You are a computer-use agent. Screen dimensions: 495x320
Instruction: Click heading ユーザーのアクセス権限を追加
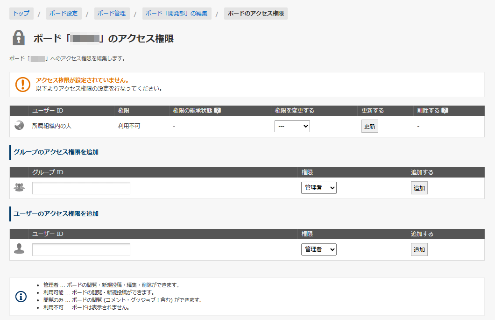point(56,213)
